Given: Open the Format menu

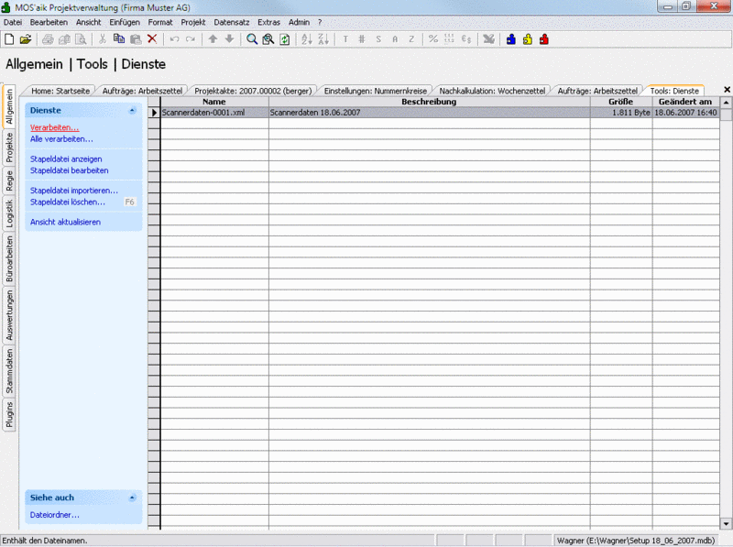Looking at the screenshot, I should point(160,22).
